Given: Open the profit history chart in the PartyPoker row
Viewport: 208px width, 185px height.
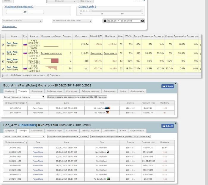Looking at the screenshot, I should [51, 61].
